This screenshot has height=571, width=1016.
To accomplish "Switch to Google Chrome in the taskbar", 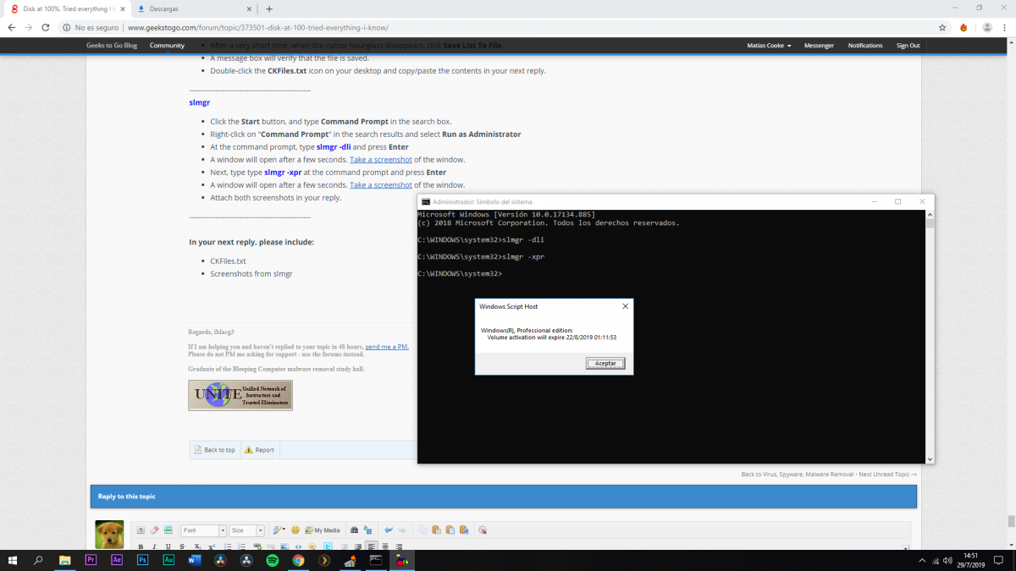I will (298, 560).
